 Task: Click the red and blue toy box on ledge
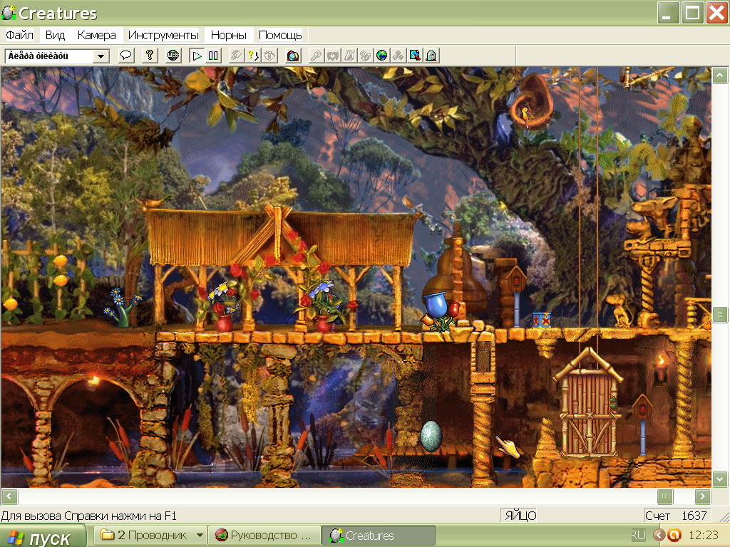tap(541, 320)
